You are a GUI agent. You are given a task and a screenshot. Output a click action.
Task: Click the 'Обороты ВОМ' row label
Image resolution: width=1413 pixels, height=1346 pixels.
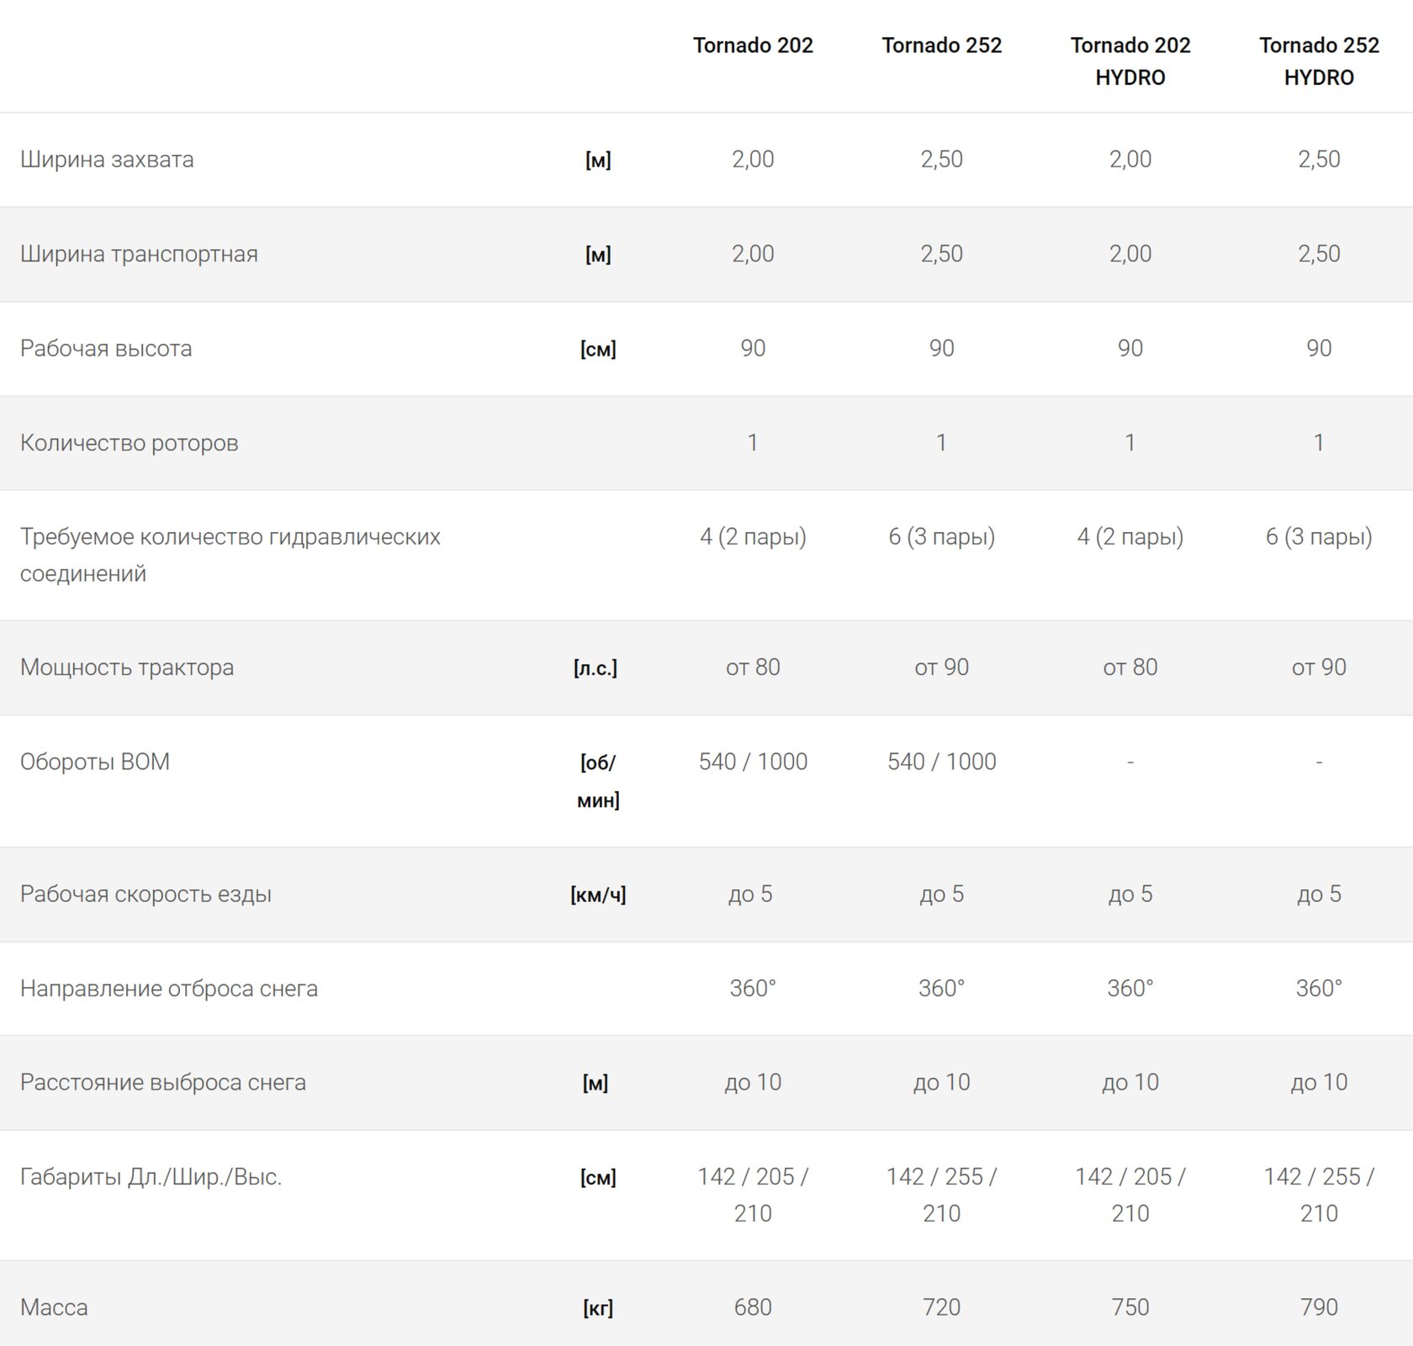click(95, 762)
